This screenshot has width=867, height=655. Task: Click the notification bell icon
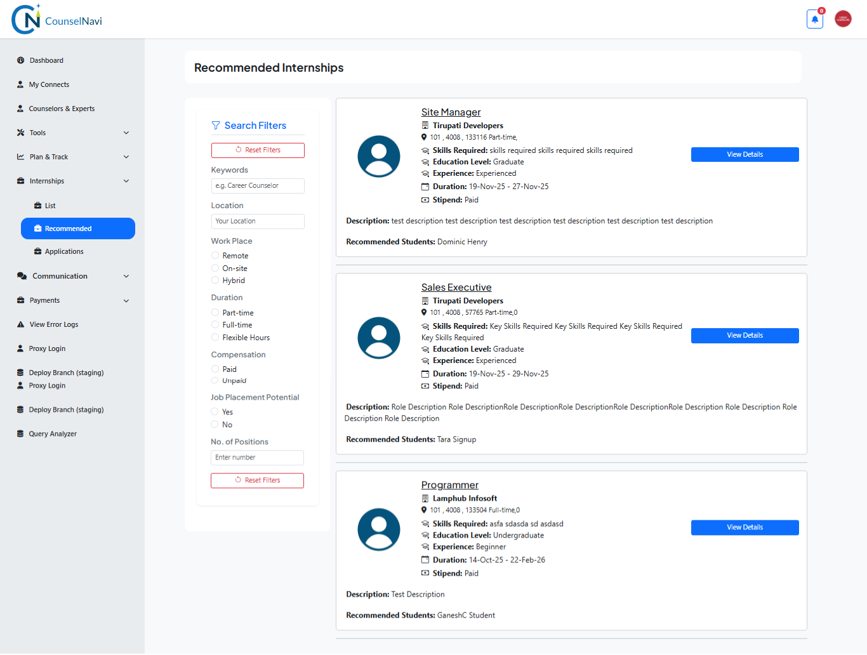point(815,19)
